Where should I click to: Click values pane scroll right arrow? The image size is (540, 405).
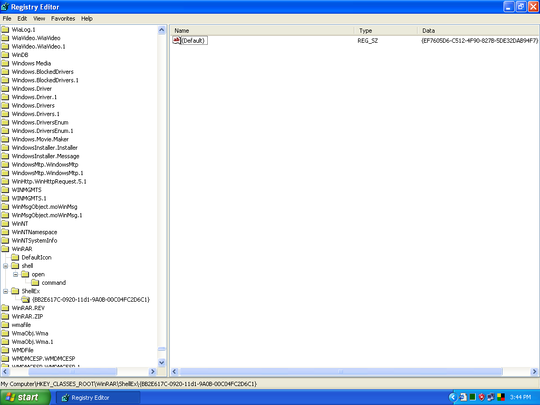click(x=535, y=372)
